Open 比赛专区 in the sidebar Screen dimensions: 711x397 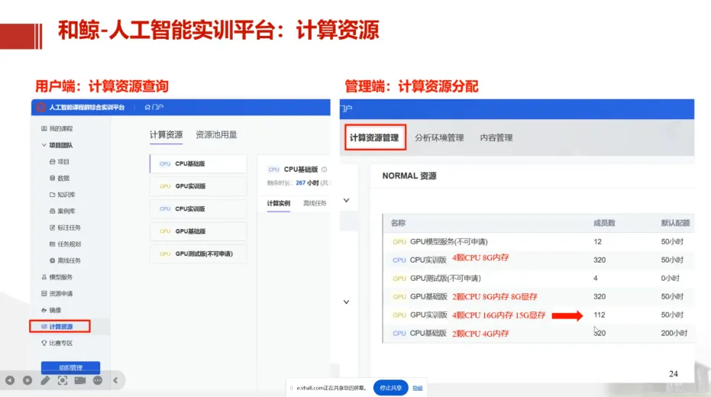click(x=57, y=343)
